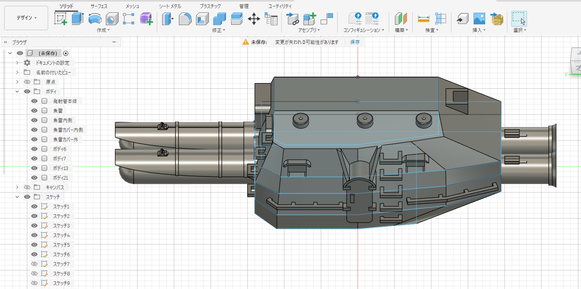
Task: Select ボディ13 in the browser tree
Action: pos(60,168)
